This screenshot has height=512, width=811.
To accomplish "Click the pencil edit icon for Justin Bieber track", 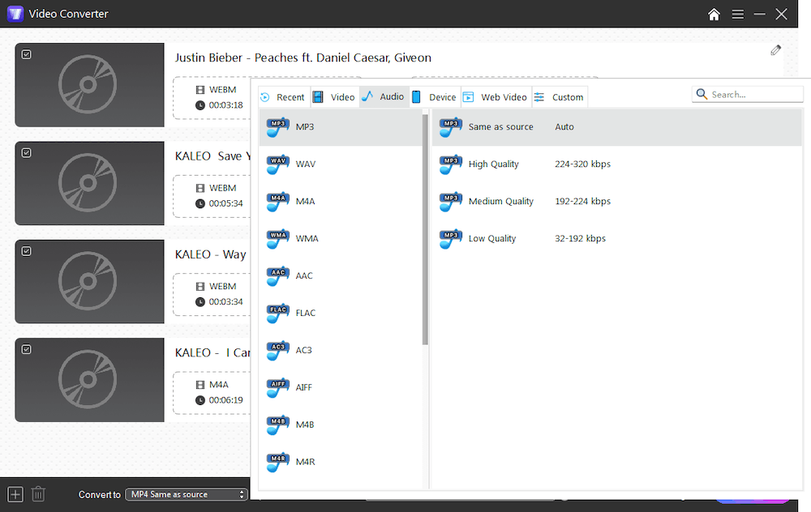I will [x=775, y=50].
